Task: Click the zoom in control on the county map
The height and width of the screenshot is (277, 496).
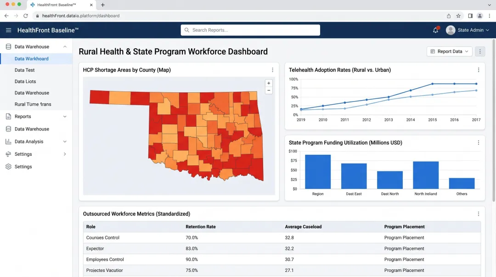Action: (269, 83)
